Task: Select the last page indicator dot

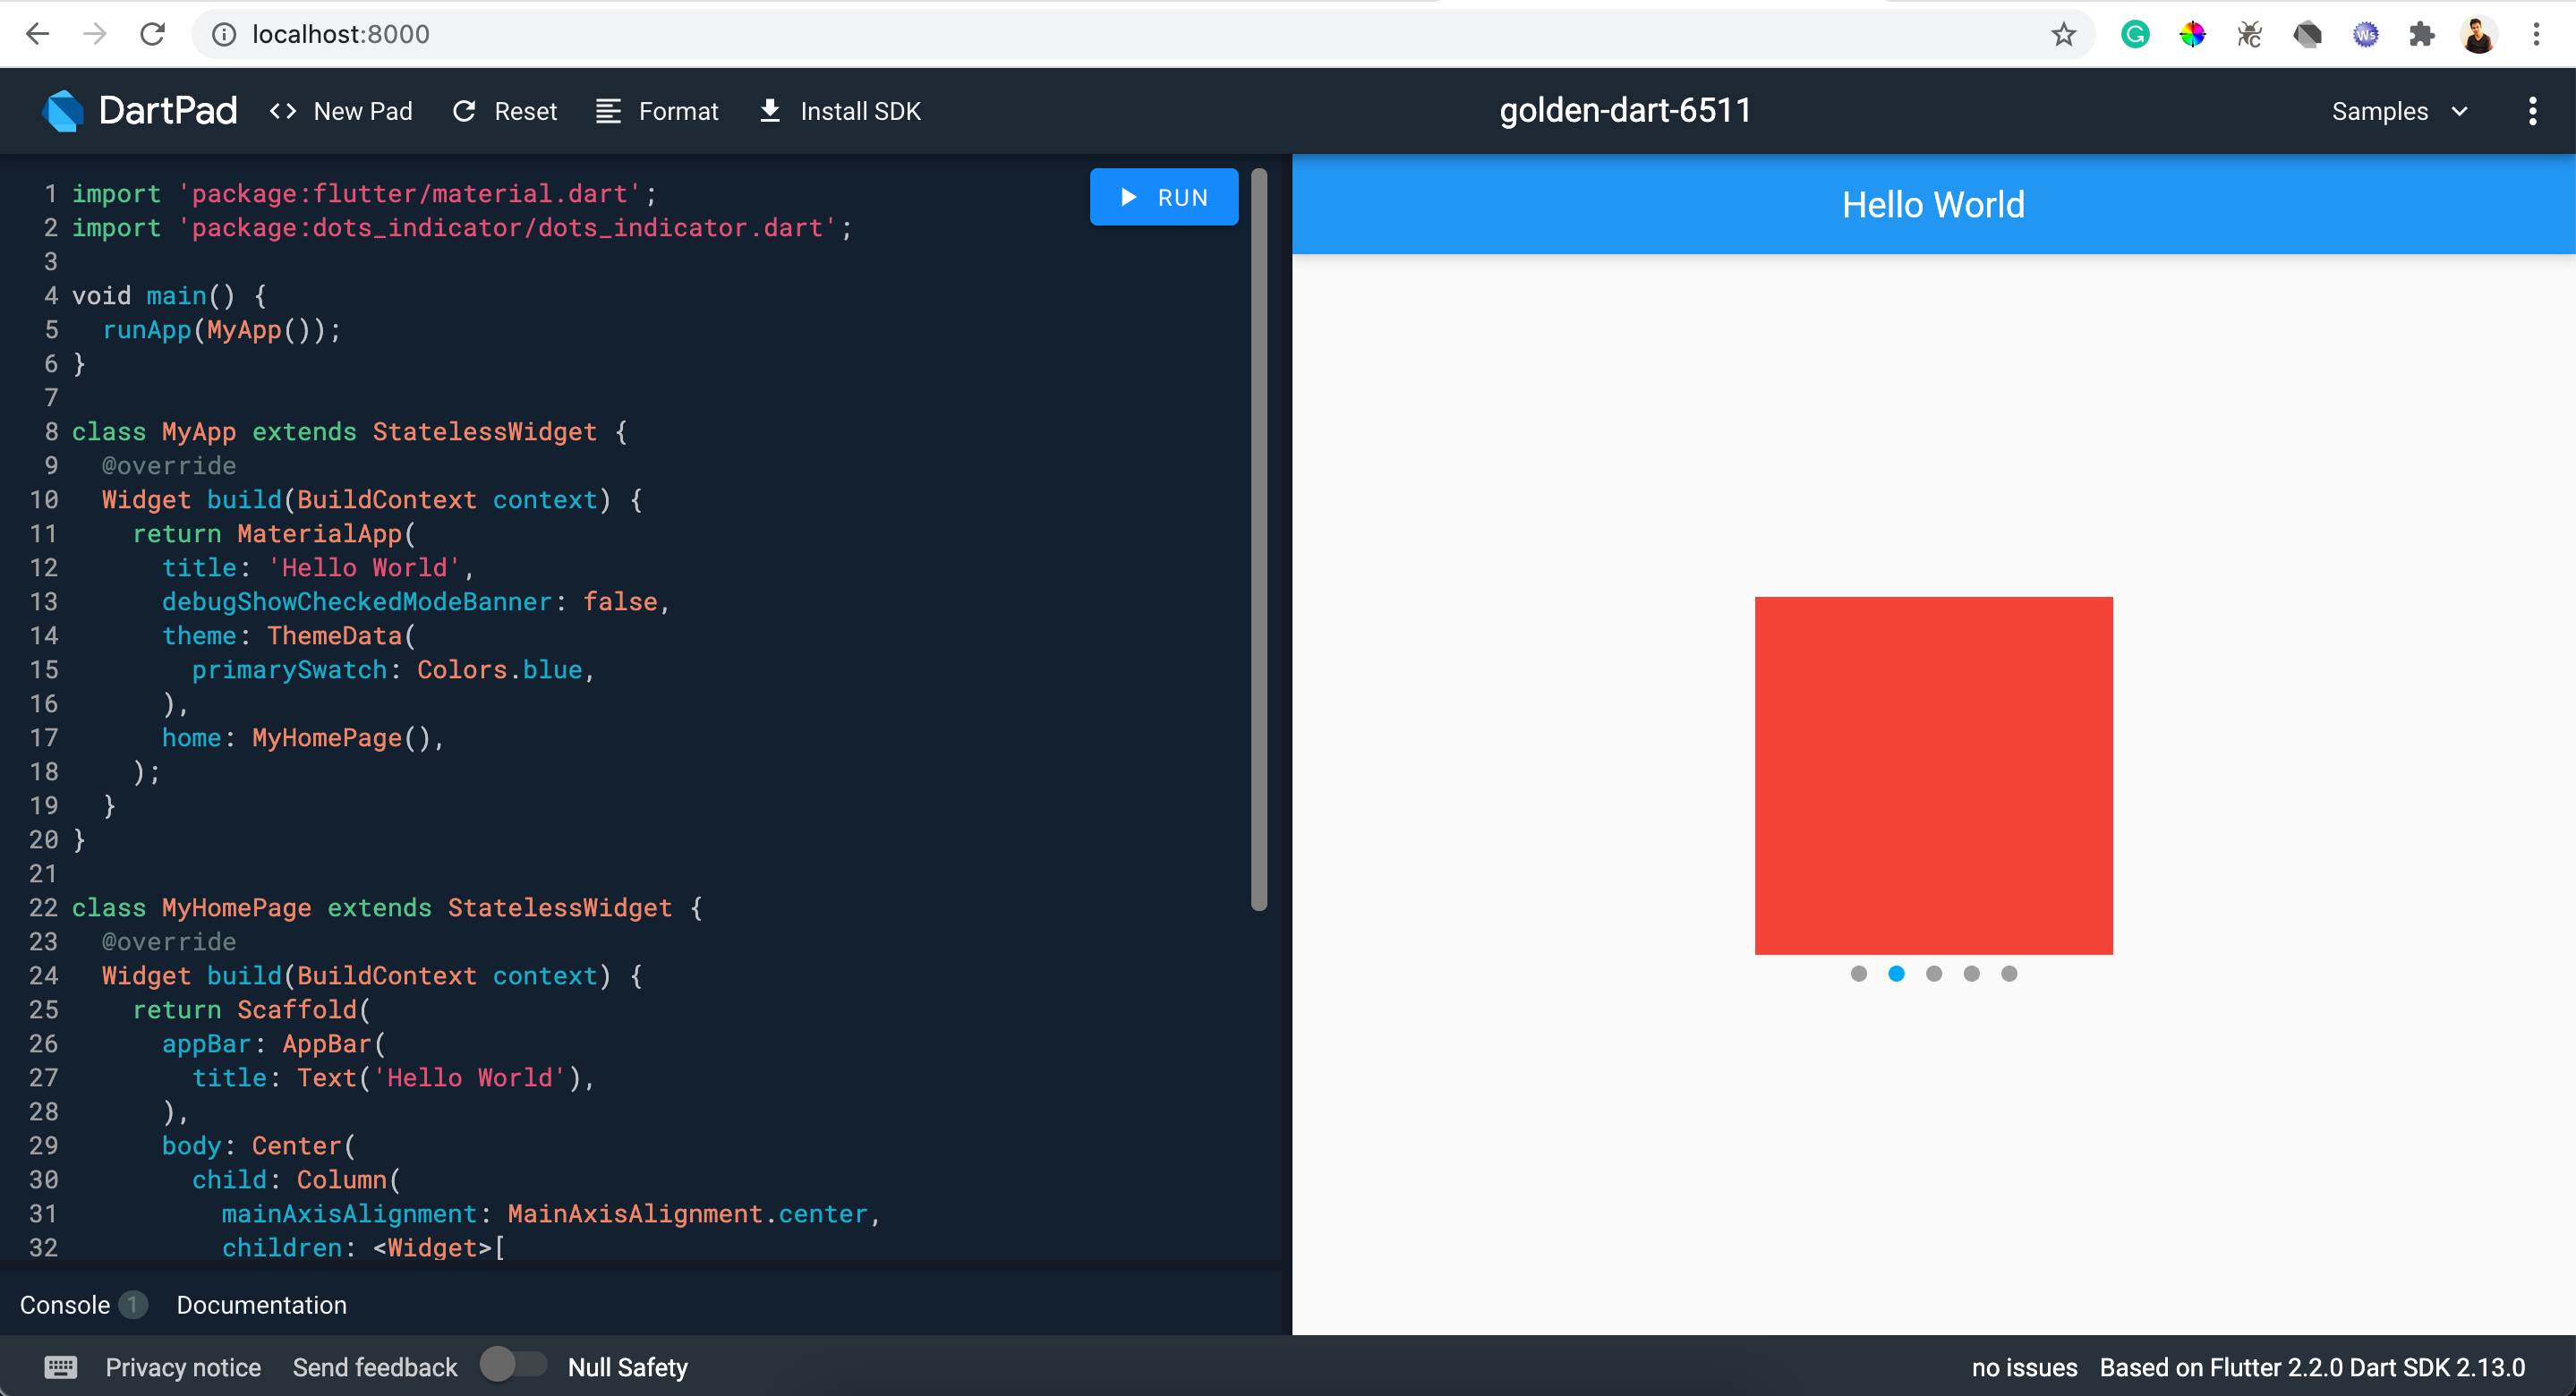Action: tap(2009, 974)
